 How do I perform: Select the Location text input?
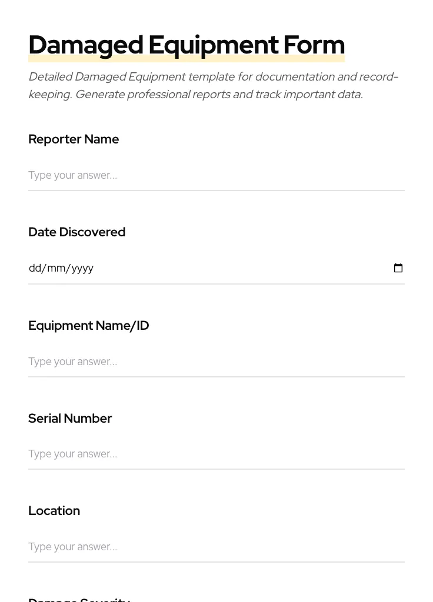click(x=216, y=547)
